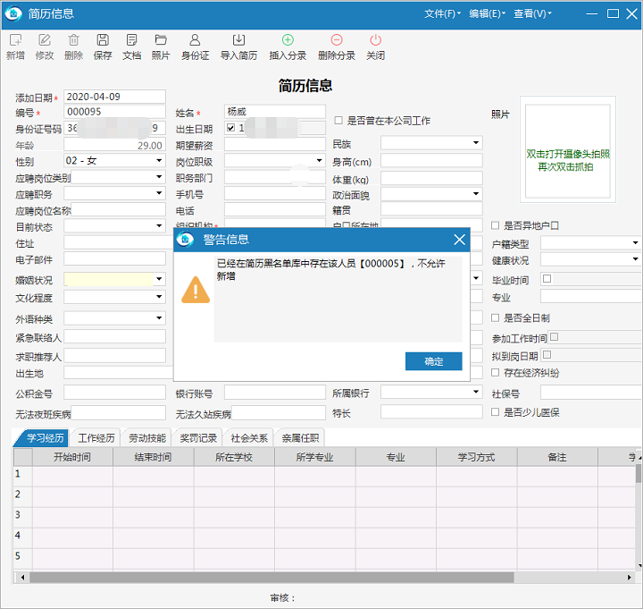This screenshot has height=609, width=643.
Task: Click the 社保号 input field
Action: [x=591, y=393]
